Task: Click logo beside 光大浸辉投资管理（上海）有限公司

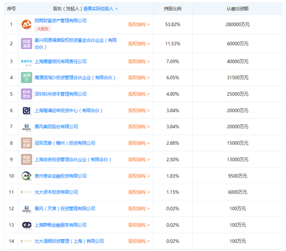Action: [x=26, y=241]
